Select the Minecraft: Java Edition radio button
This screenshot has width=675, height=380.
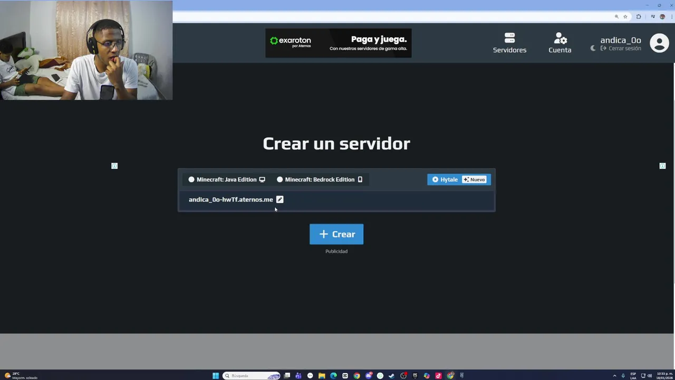[x=191, y=179]
